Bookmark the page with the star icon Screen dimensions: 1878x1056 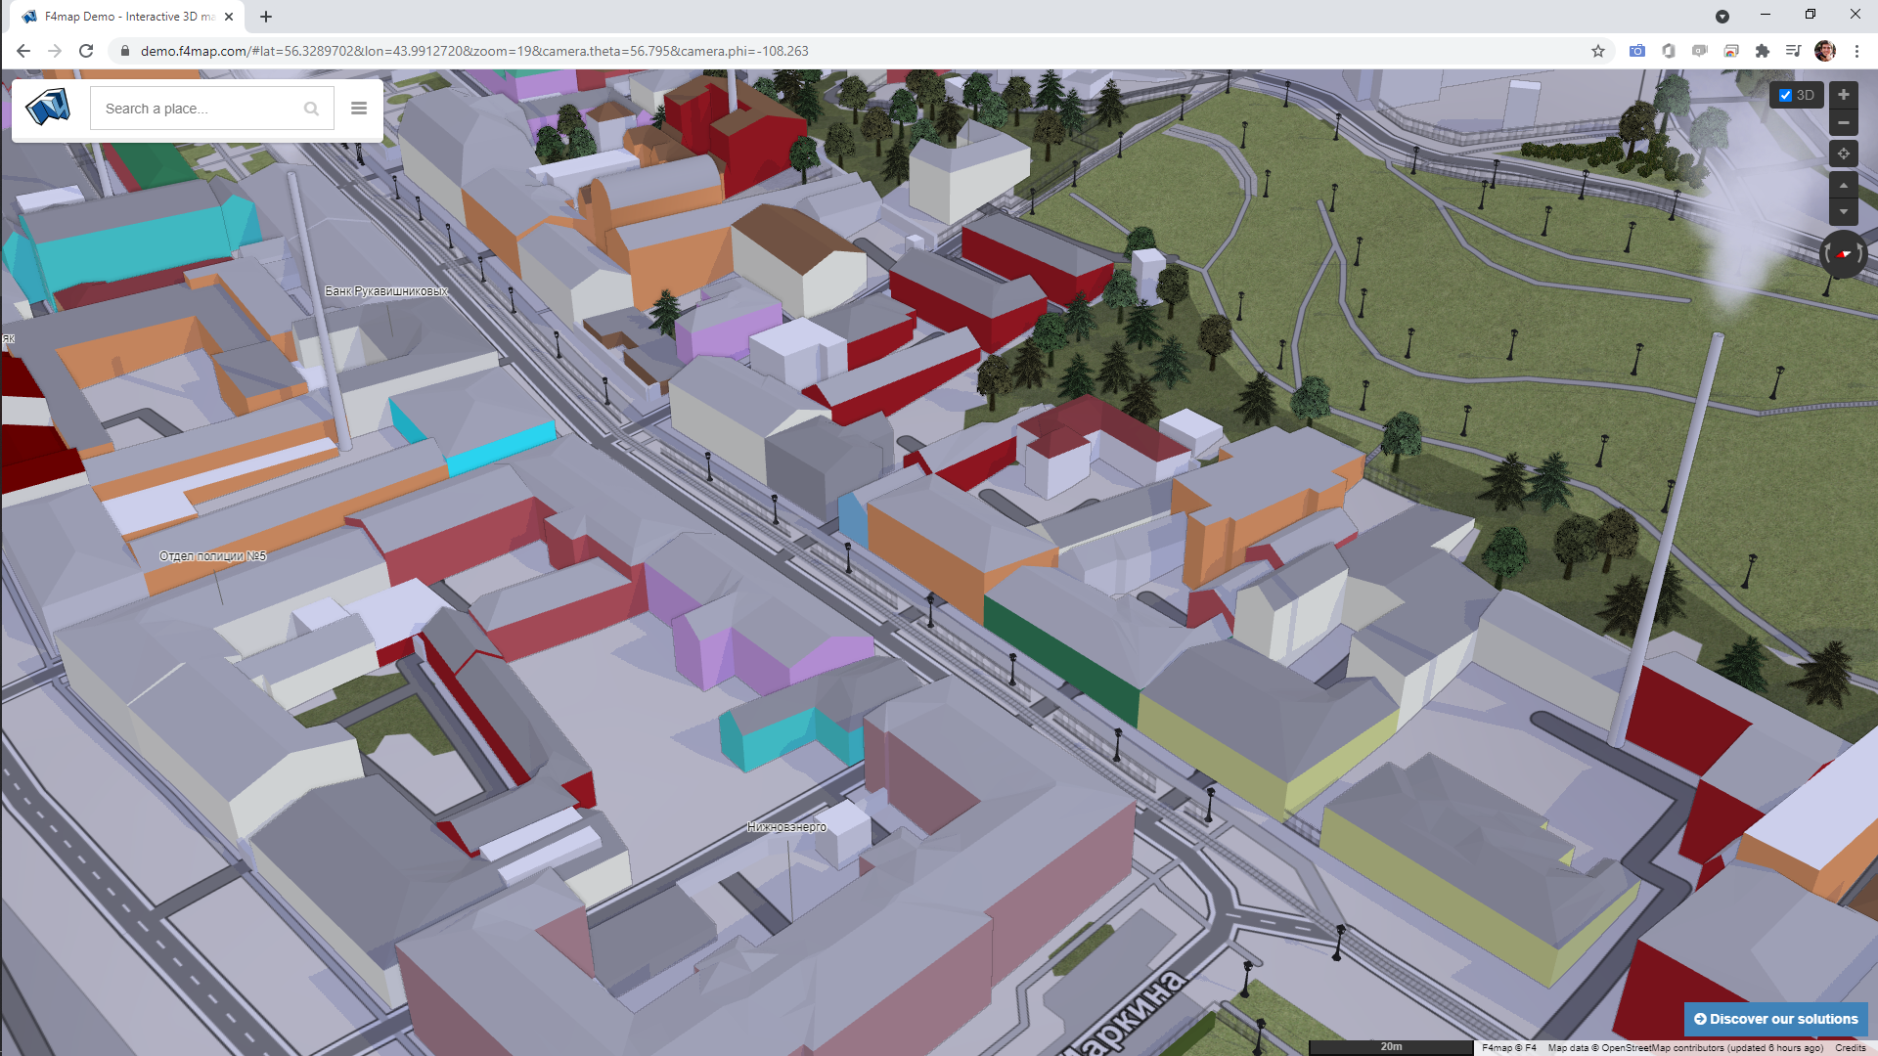point(1597,51)
